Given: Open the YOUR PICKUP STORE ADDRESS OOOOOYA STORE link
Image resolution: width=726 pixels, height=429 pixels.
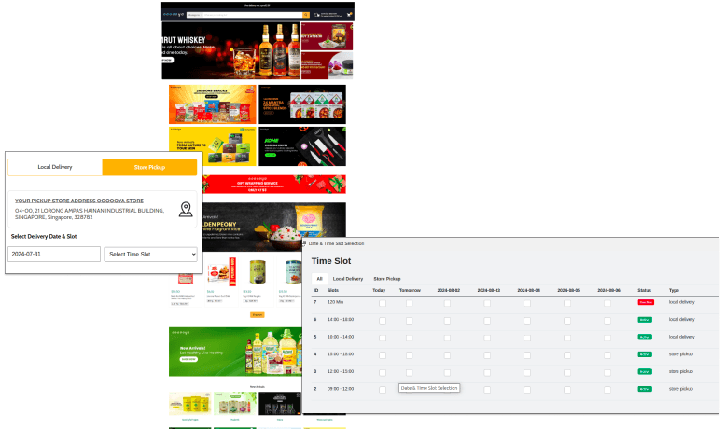Looking at the screenshot, I should [x=79, y=201].
